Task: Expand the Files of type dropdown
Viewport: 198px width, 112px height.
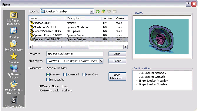Action: [101, 61]
